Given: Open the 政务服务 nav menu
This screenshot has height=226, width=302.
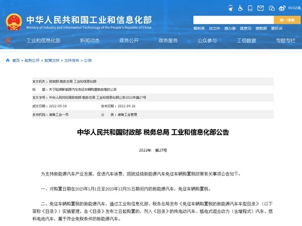Looking at the screenshot, I should click(x=168, y=41).
